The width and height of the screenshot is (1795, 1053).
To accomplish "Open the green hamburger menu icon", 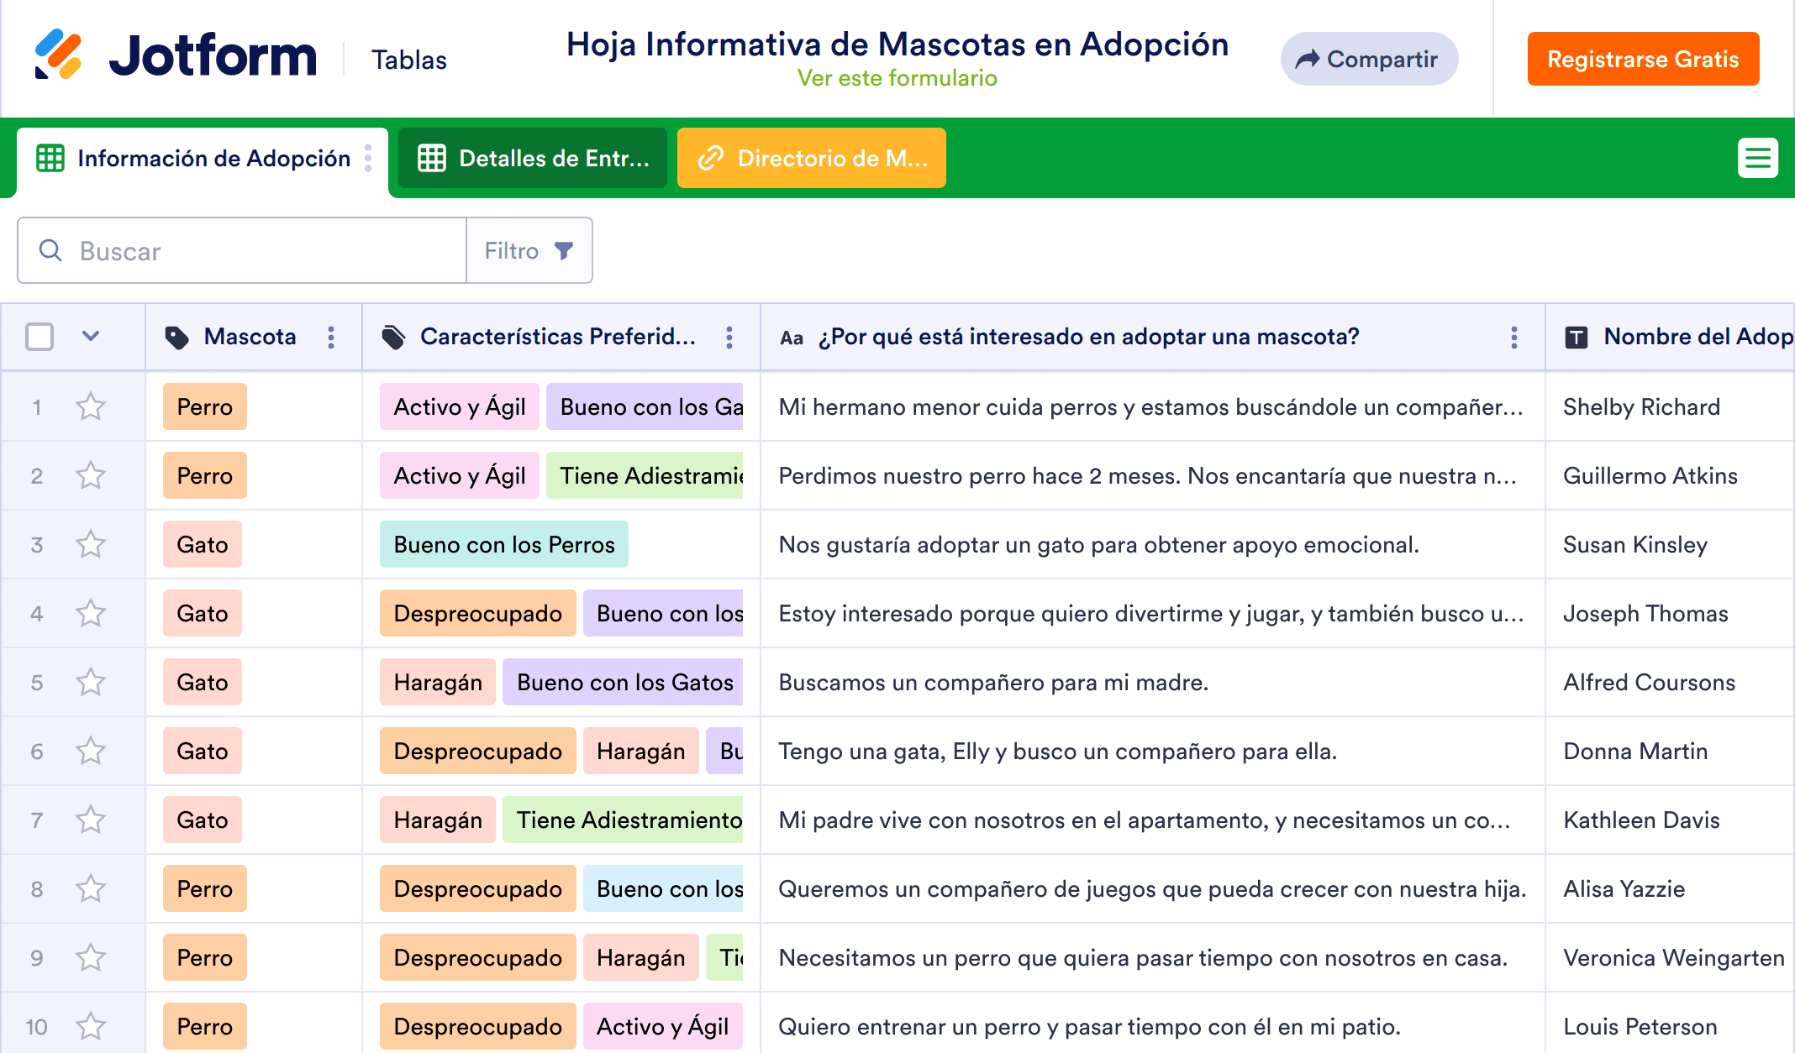I will point(1757,158).
